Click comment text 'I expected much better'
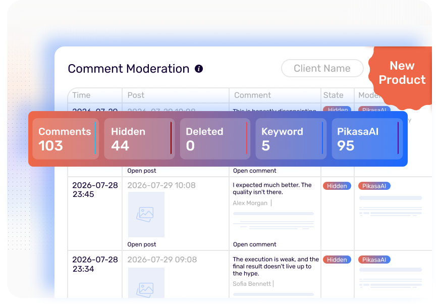 click(x=272, y=188)
